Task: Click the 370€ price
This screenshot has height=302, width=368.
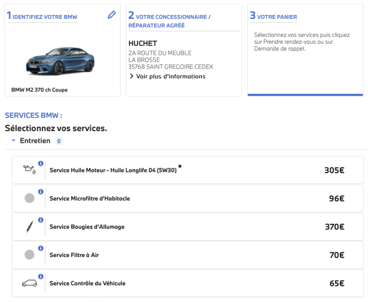Action: coord(335,227)
